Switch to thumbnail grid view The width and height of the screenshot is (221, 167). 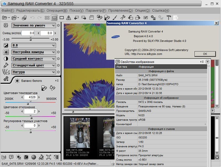click(x=47, y=17)
